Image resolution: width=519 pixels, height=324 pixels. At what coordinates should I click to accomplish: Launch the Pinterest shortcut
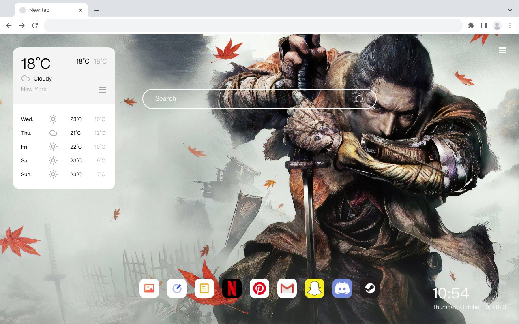coord(259,288)
